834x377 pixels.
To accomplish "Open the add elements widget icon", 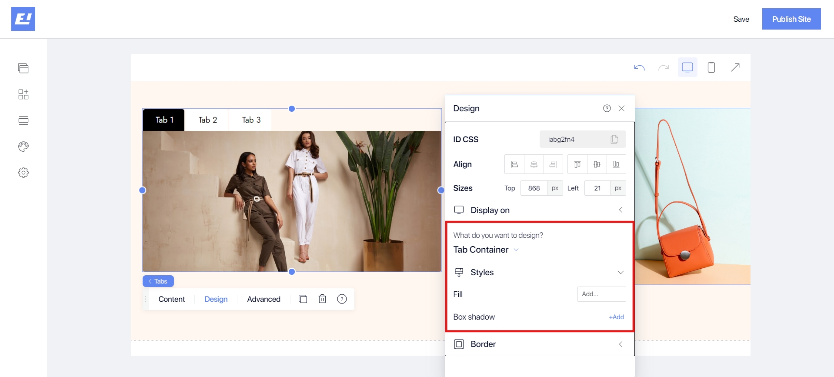I will click(23, 94).
